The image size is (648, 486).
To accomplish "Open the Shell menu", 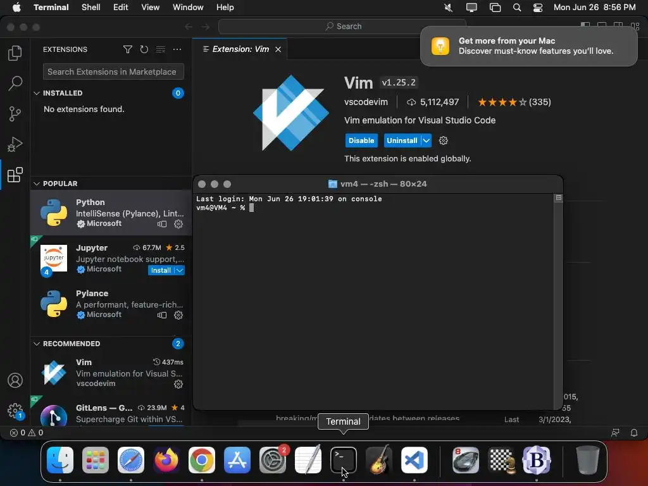I will 91,8.
